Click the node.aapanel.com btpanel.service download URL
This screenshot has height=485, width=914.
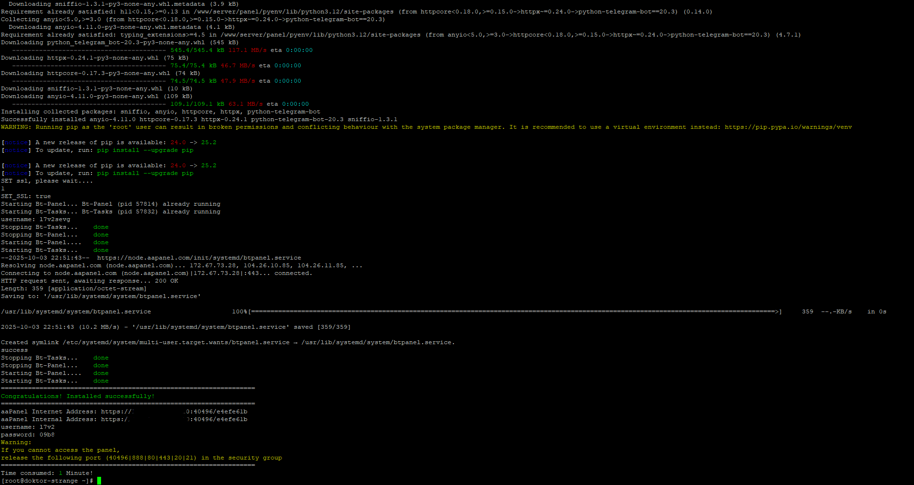click(x=199, y=258)
